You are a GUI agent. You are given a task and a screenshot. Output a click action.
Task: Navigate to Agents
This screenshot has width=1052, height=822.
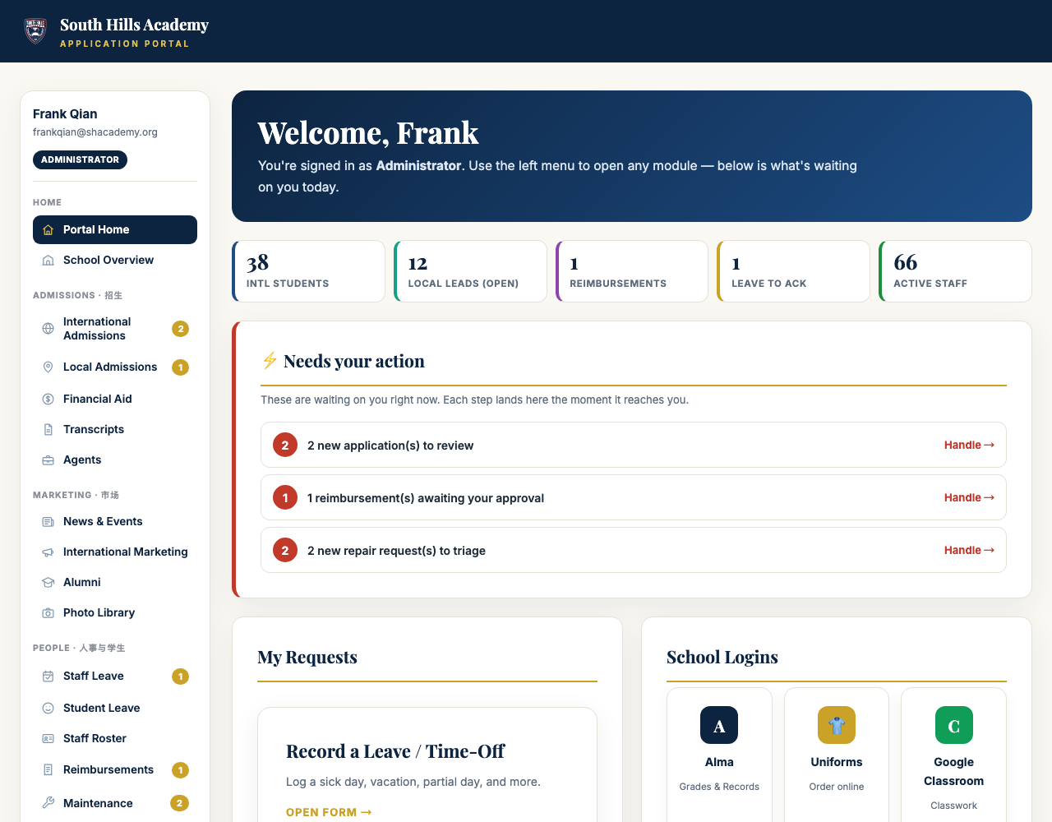click(115, 460)
